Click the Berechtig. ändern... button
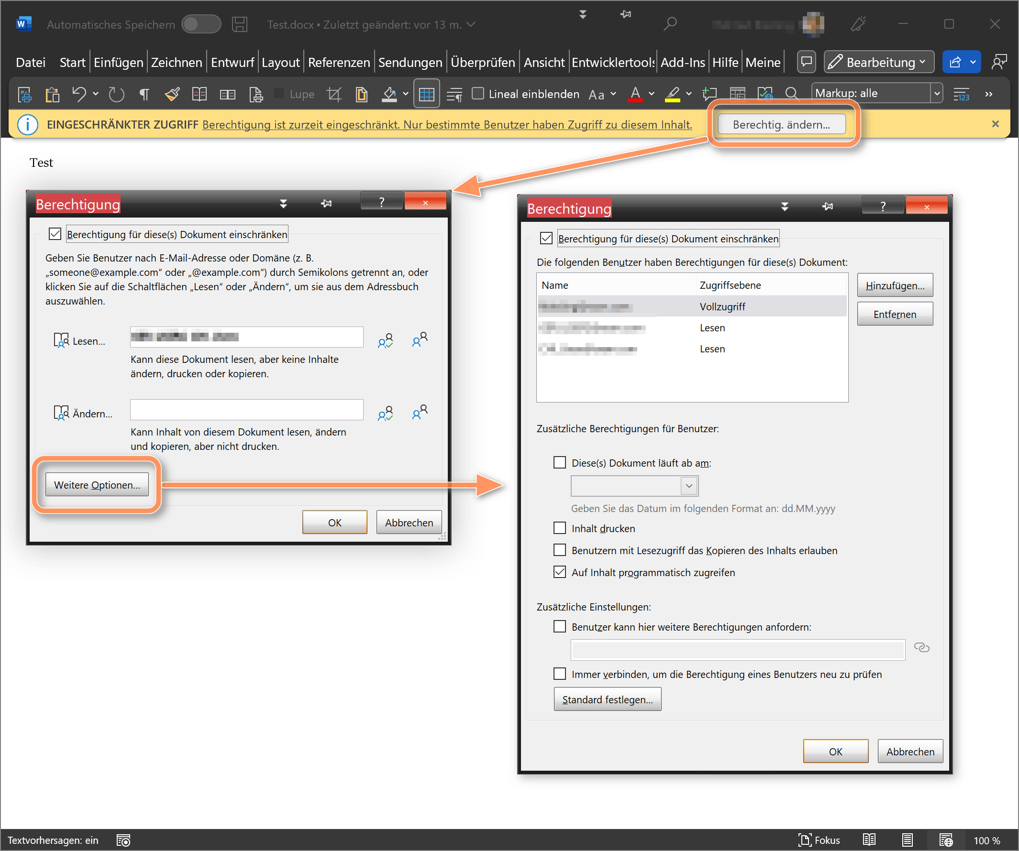 781,125
